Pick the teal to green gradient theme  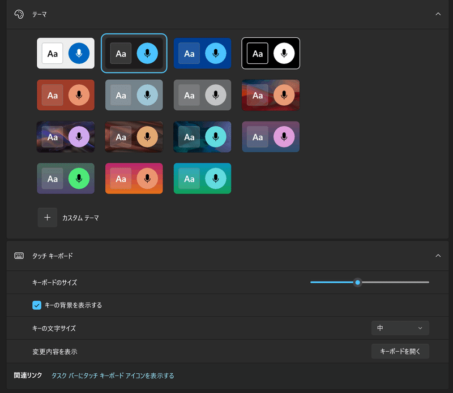pos(202,178)
